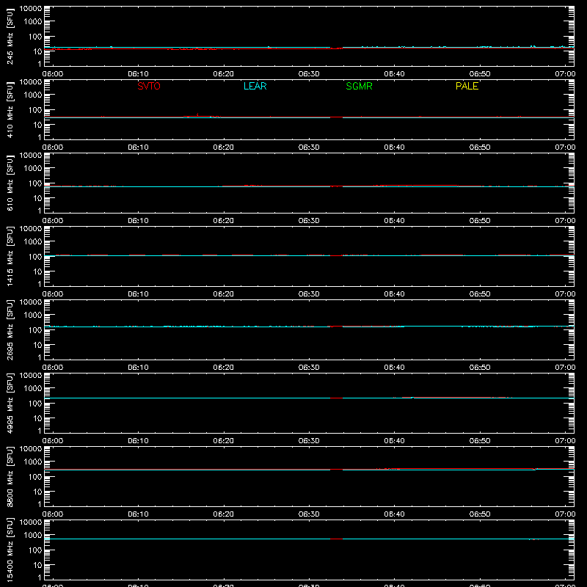The height and width of the screenshot is (587, 587).
Task: Select the 610 MHz [SFU] axis title
Action: tap(10, 183)
